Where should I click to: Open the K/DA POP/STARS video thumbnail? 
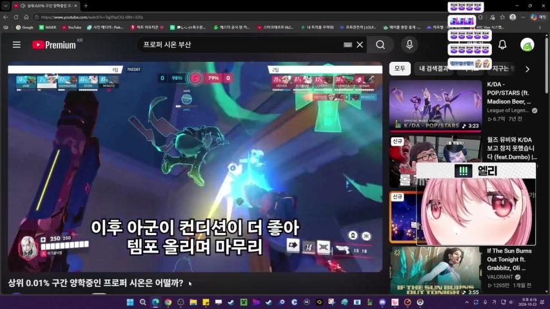[x=435, y=106]
